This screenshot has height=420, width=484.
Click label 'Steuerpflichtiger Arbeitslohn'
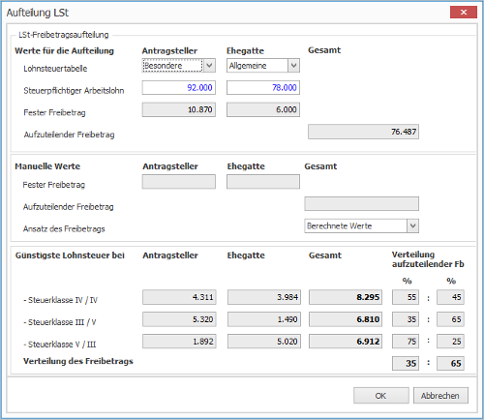tap(74, 91)
